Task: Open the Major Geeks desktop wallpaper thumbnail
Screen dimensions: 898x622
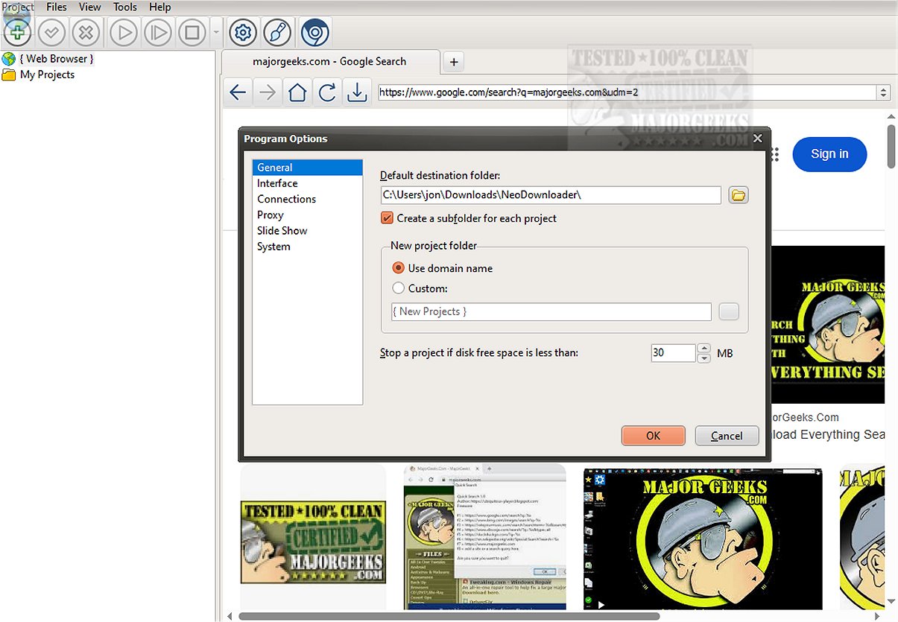Action: tap(703, 539)
